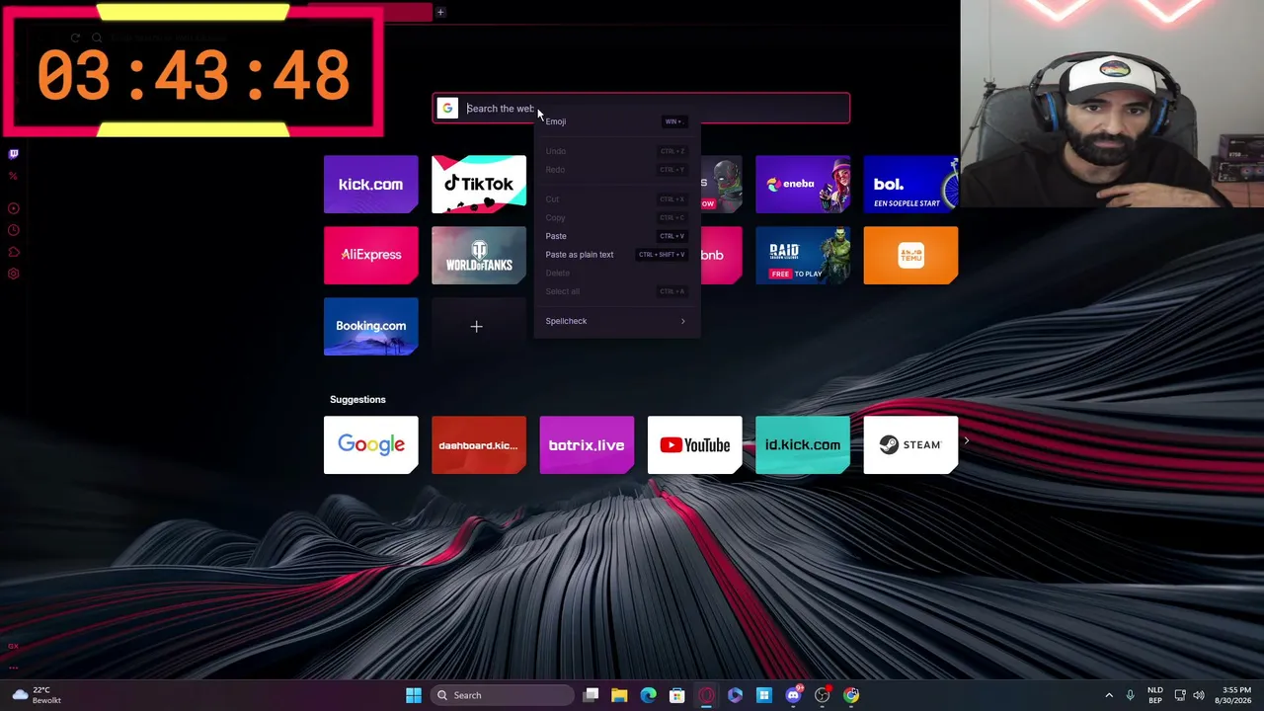Open the YouTube suggestion tile
Image resolution: width=1264 pixels, height=711 pixels.
[694, 445]
